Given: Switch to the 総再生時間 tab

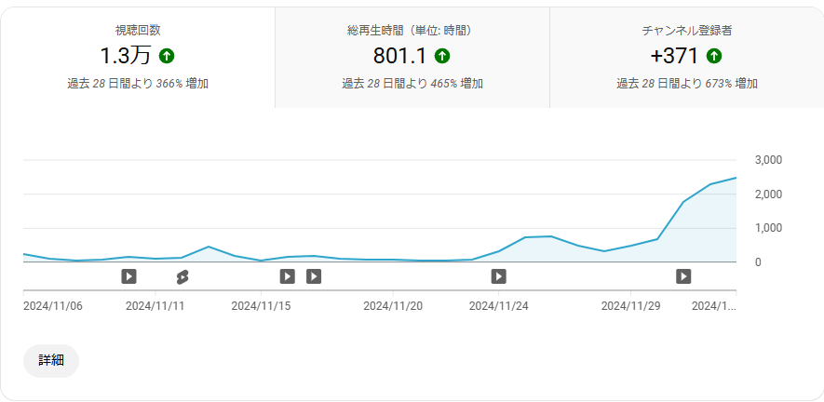Looking at the screenshot, I should (x=412, y=58).
